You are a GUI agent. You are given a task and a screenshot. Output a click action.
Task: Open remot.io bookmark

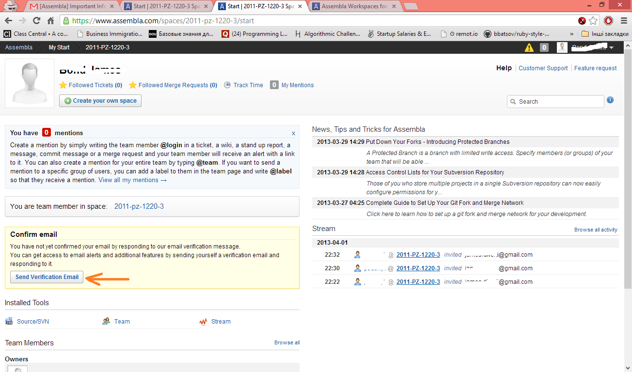(459, 34)
